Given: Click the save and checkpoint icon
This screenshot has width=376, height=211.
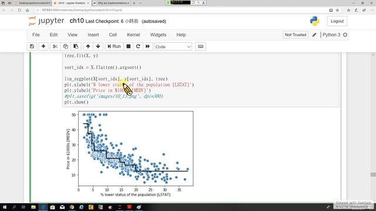Looking at the screenshot, I should click(32, 46).
